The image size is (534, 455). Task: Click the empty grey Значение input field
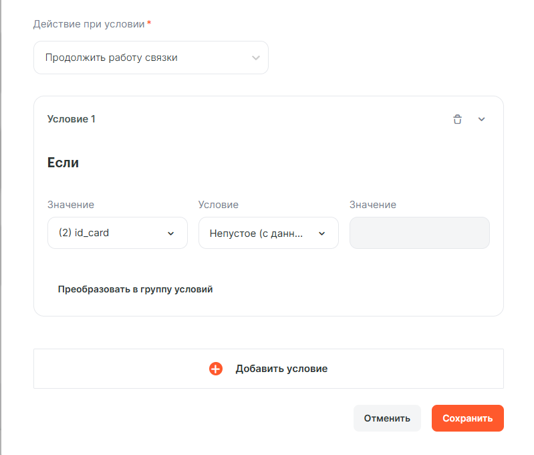(420, 233)
